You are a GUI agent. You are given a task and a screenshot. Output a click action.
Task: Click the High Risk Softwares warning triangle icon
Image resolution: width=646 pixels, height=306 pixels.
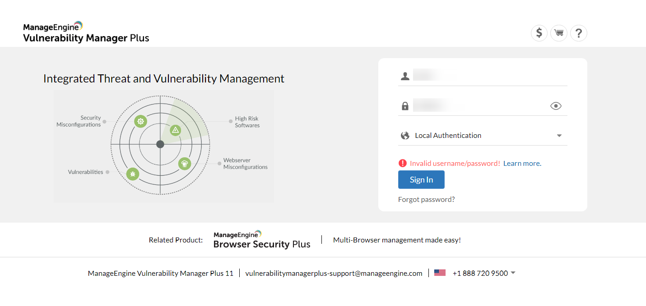click(x=176, y=130)
